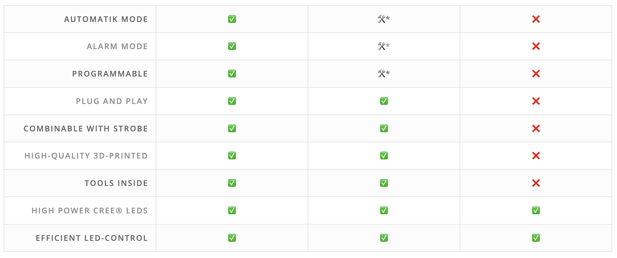Click the COMBINABLE WITH STROBE label
Viewport: 617px width, 258px height.
[x=86, y=129]
